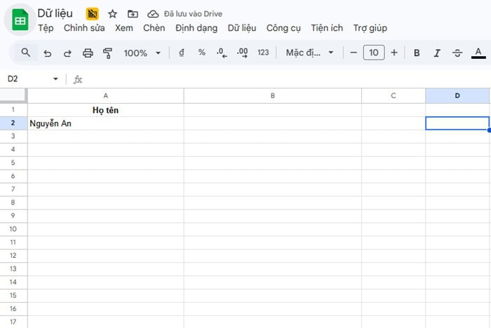Toggle italic formatting
The height and width of the screenshot is (328, 491).
coord(437,53)
